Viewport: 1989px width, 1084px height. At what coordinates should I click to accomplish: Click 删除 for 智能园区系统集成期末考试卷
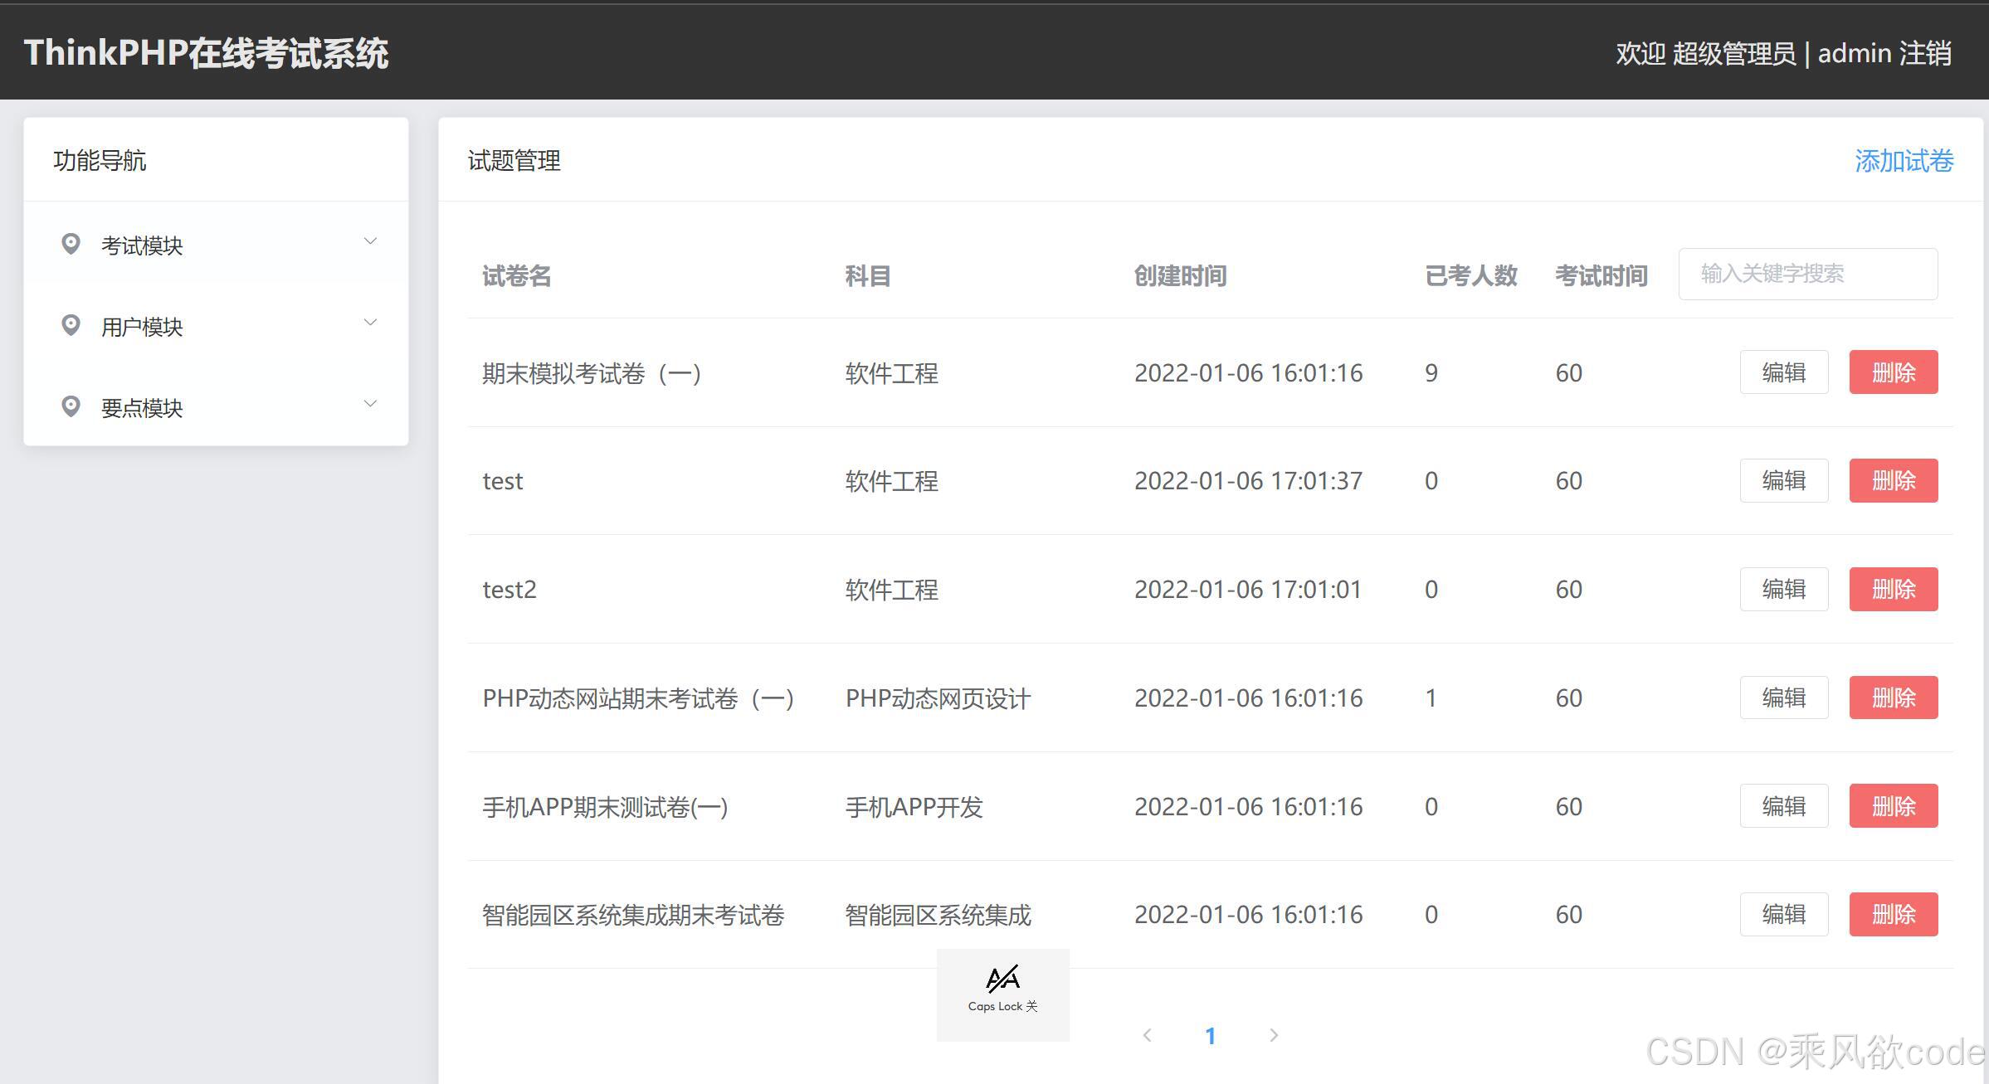click(1893, 914)
